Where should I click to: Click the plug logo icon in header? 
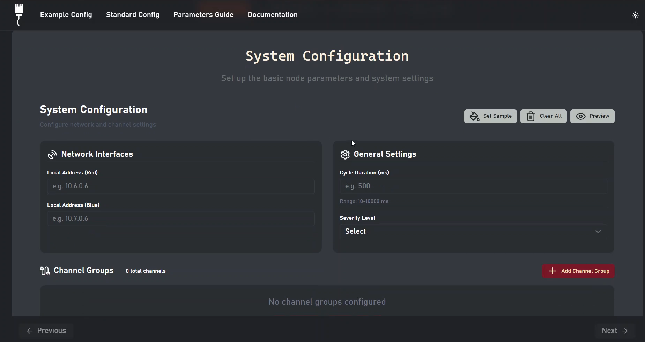tap(19, 15)
